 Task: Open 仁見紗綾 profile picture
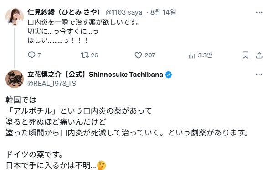pos(15,17)
